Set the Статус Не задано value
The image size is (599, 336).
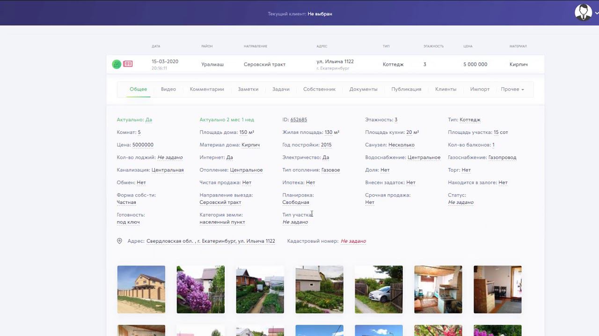460,203
